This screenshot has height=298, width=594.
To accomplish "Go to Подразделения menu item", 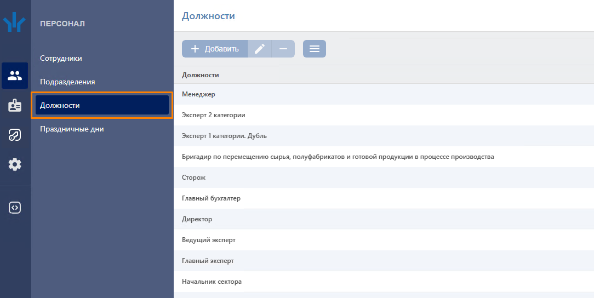I will [67, 82].
